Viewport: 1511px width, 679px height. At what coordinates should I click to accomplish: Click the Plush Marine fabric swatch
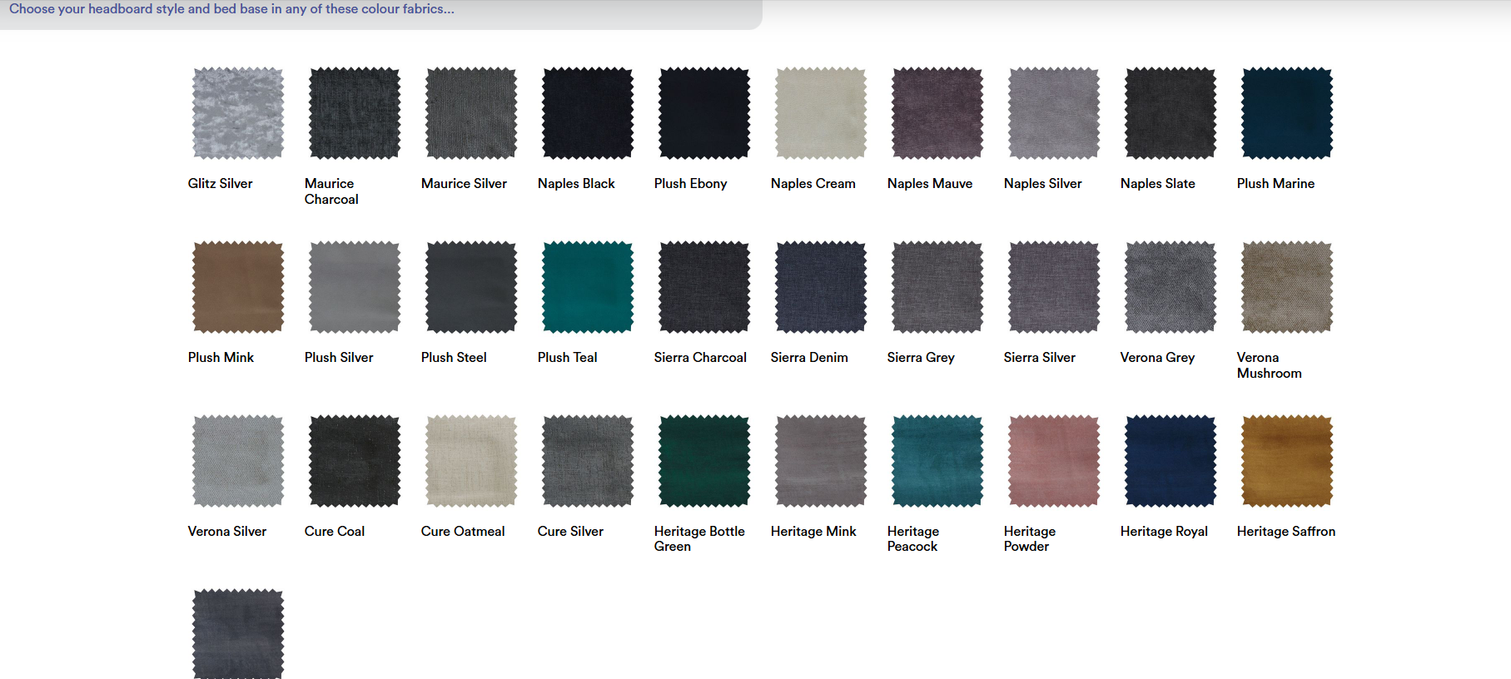tap(1287, 113)
